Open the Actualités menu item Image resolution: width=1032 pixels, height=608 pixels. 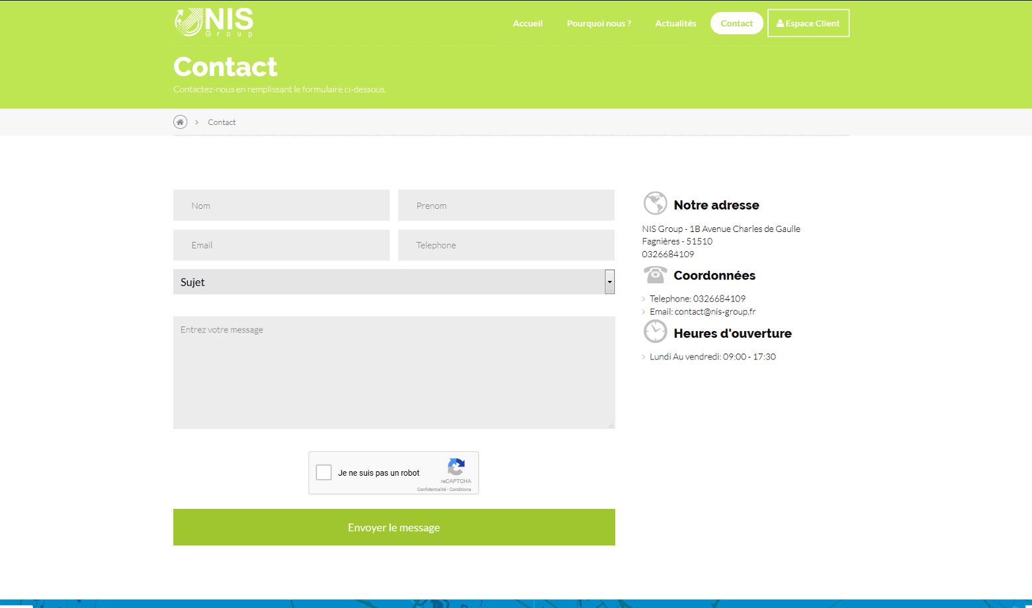675,23
